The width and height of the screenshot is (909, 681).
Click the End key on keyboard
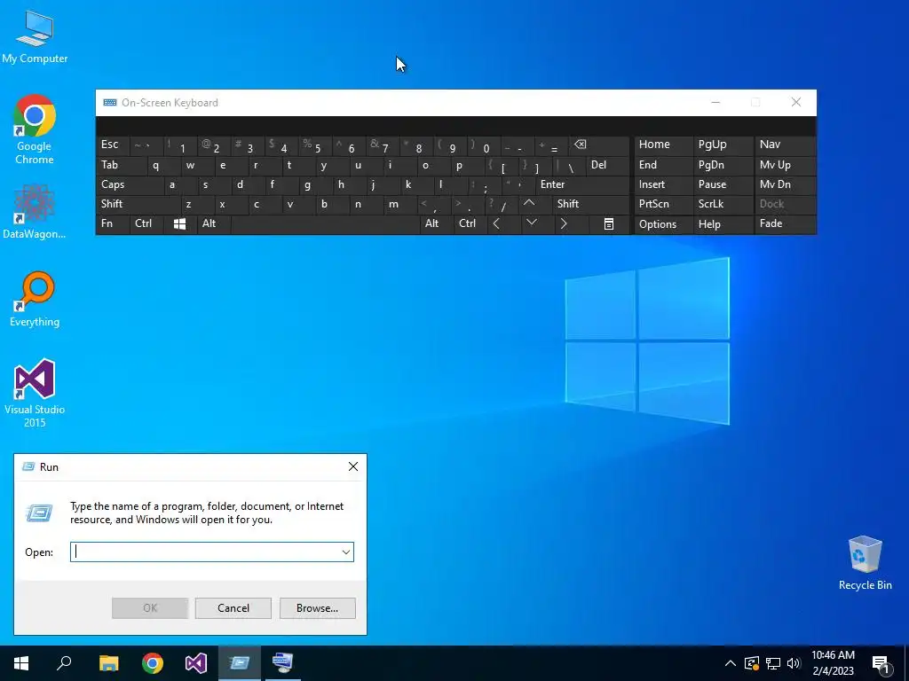[x=664, y=165]
